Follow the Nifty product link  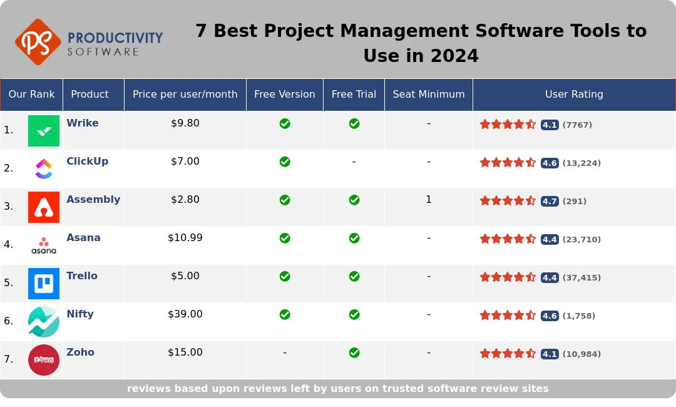pyautogui.click(x=79, y=314)
